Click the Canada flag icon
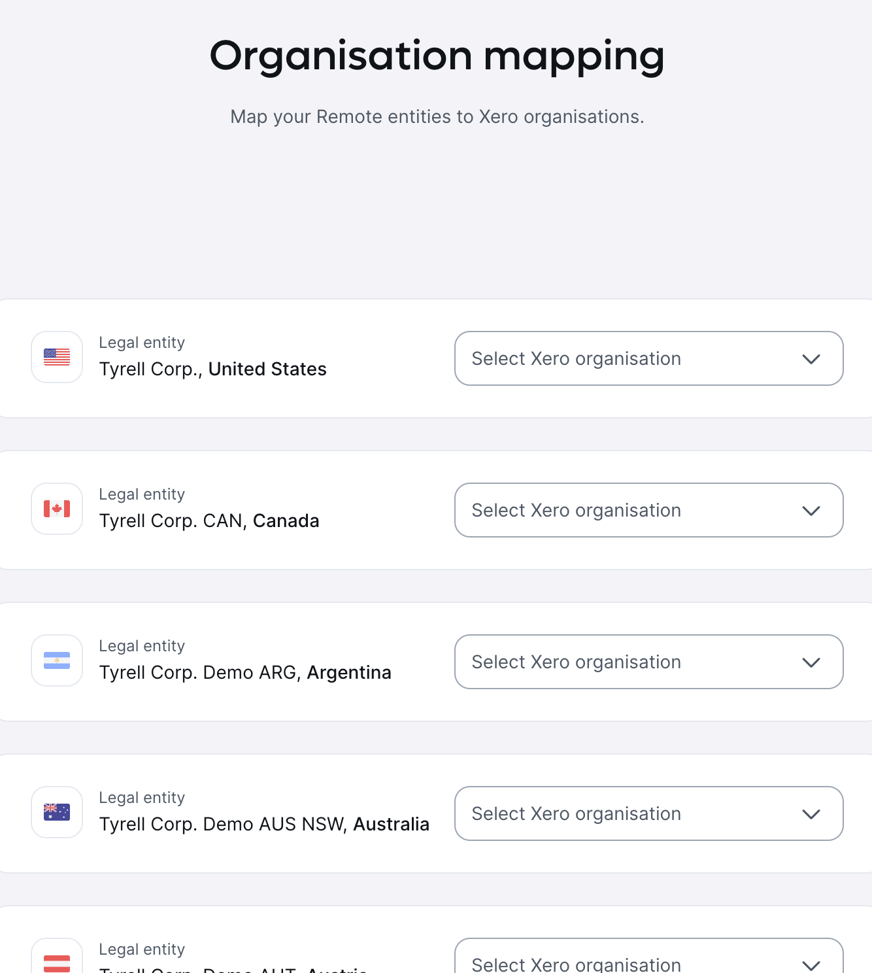The image size is (872, 973). 57,509
